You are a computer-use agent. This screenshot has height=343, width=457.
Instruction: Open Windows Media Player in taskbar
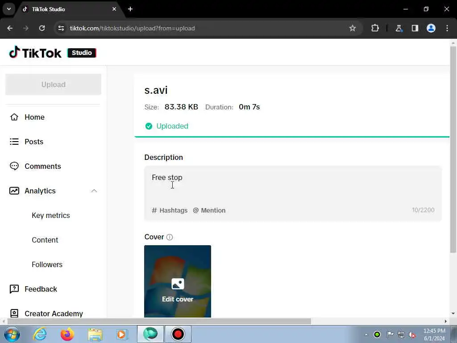[x=122, y=334]
